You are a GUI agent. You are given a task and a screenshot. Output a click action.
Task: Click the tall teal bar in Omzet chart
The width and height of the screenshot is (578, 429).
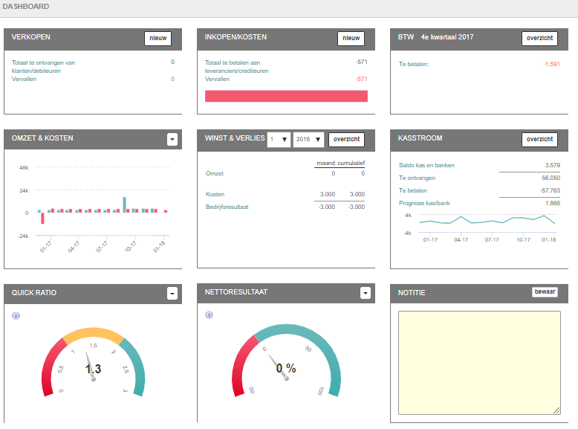point(124,204)
